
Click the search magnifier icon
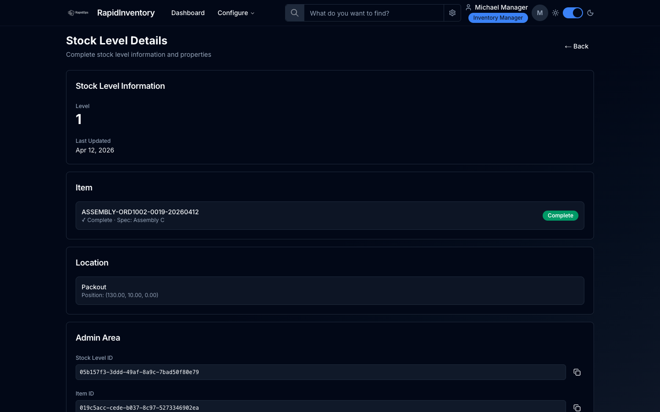tap(295, 13)
